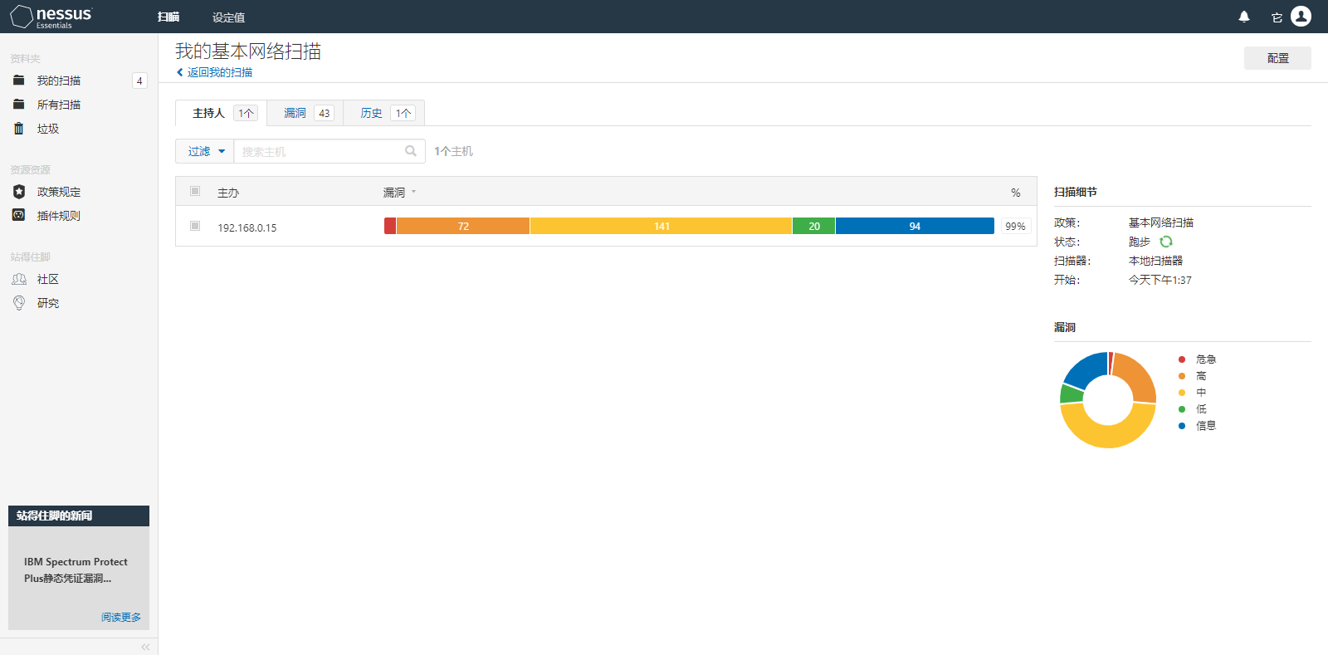Click the % column header

1016,193
